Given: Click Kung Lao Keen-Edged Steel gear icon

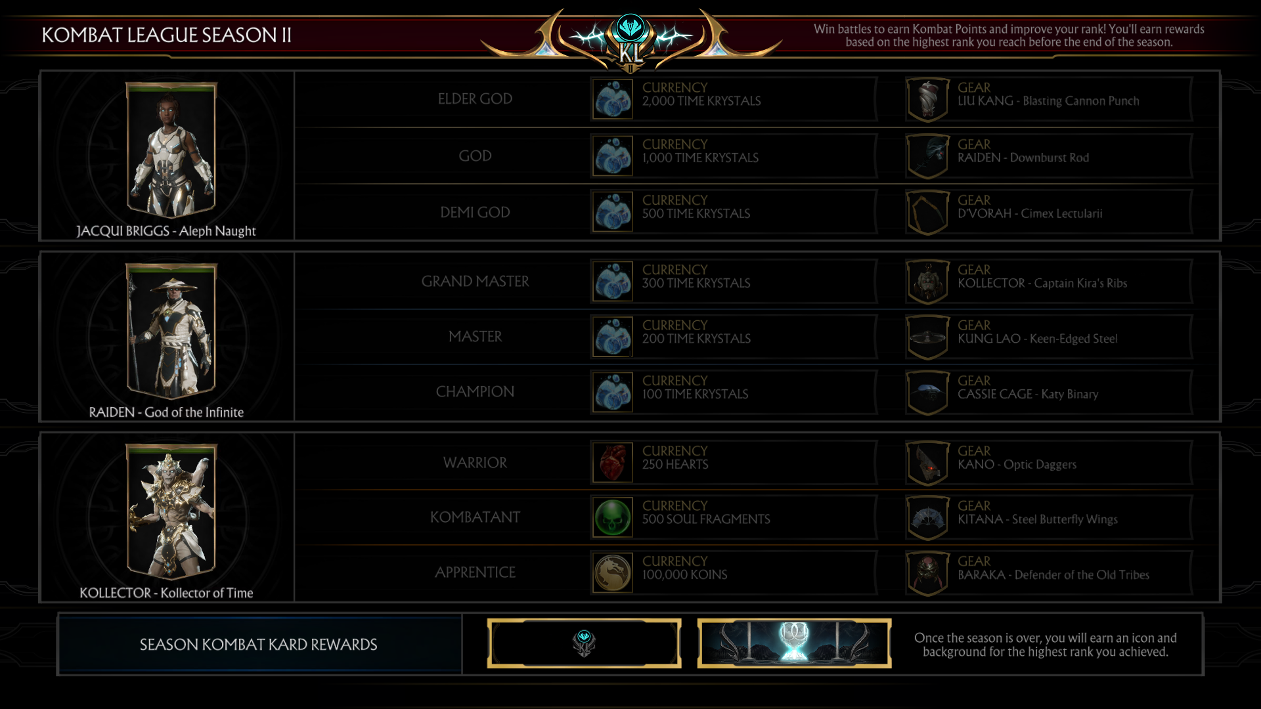Looking at the screenshot, I should (928, 337).
